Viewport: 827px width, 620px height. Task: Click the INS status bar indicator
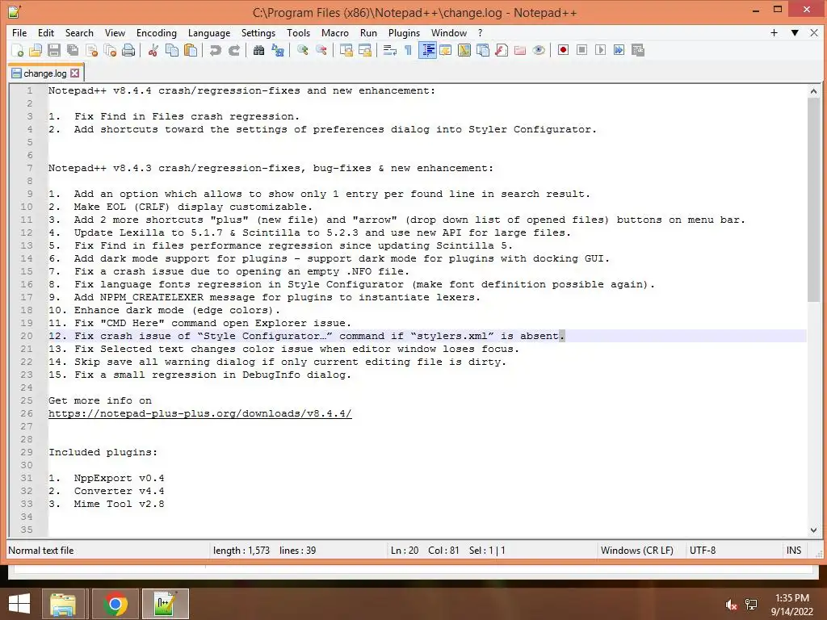tap(794, 551)
